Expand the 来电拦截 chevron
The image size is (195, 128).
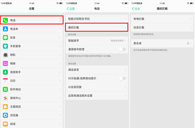click(x=191, y=19)
